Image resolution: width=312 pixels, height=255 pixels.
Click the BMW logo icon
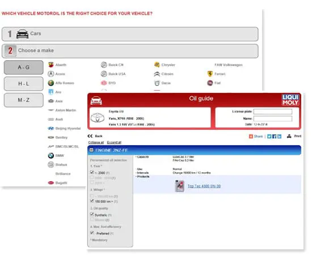[50, 156]
